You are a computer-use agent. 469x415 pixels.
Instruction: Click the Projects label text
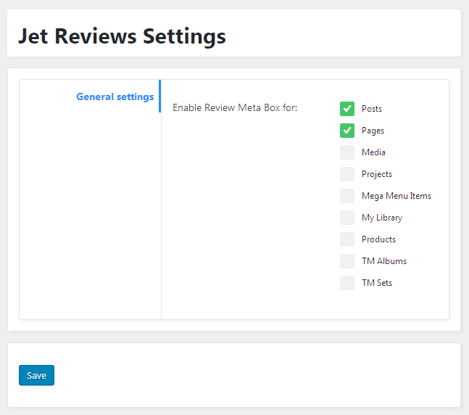(x=377, y=174)
